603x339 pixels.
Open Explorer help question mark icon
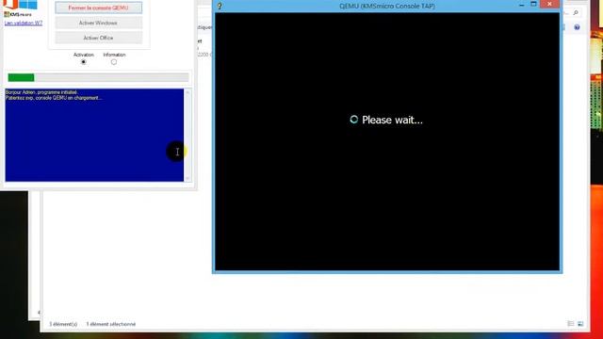577,27
